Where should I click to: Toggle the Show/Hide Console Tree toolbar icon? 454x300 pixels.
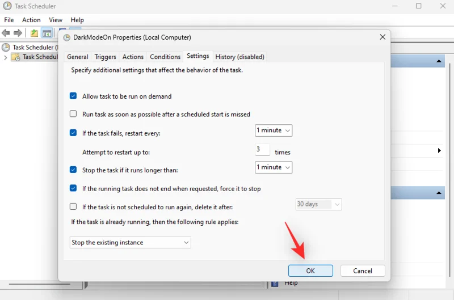(47, 33)
